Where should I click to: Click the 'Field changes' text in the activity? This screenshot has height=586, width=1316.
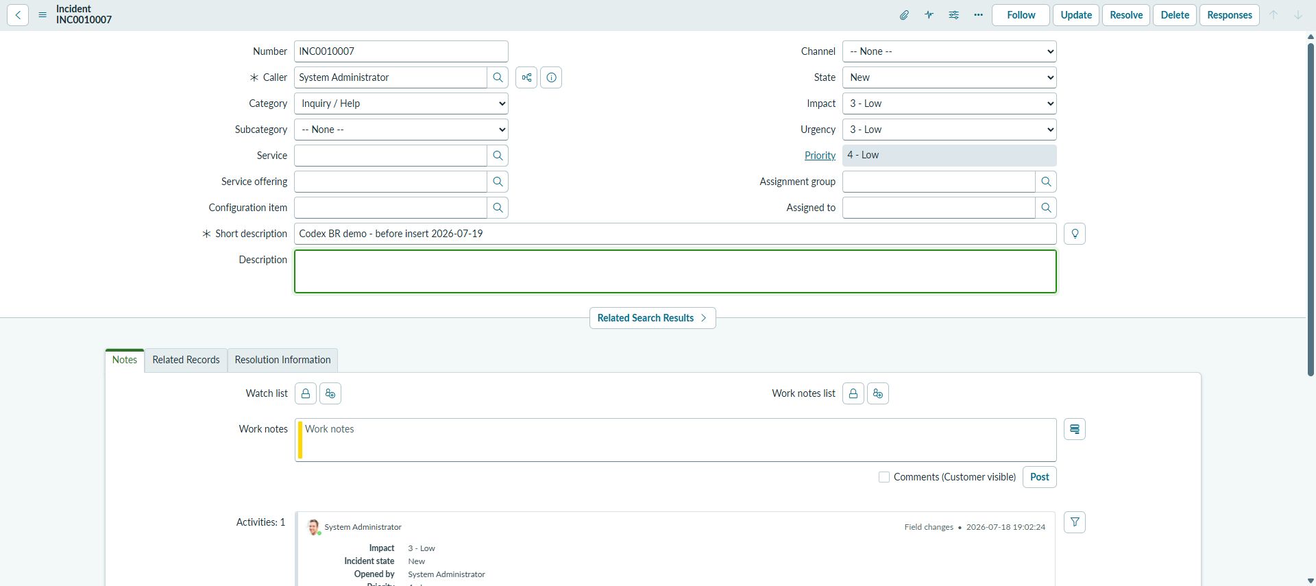929,527
